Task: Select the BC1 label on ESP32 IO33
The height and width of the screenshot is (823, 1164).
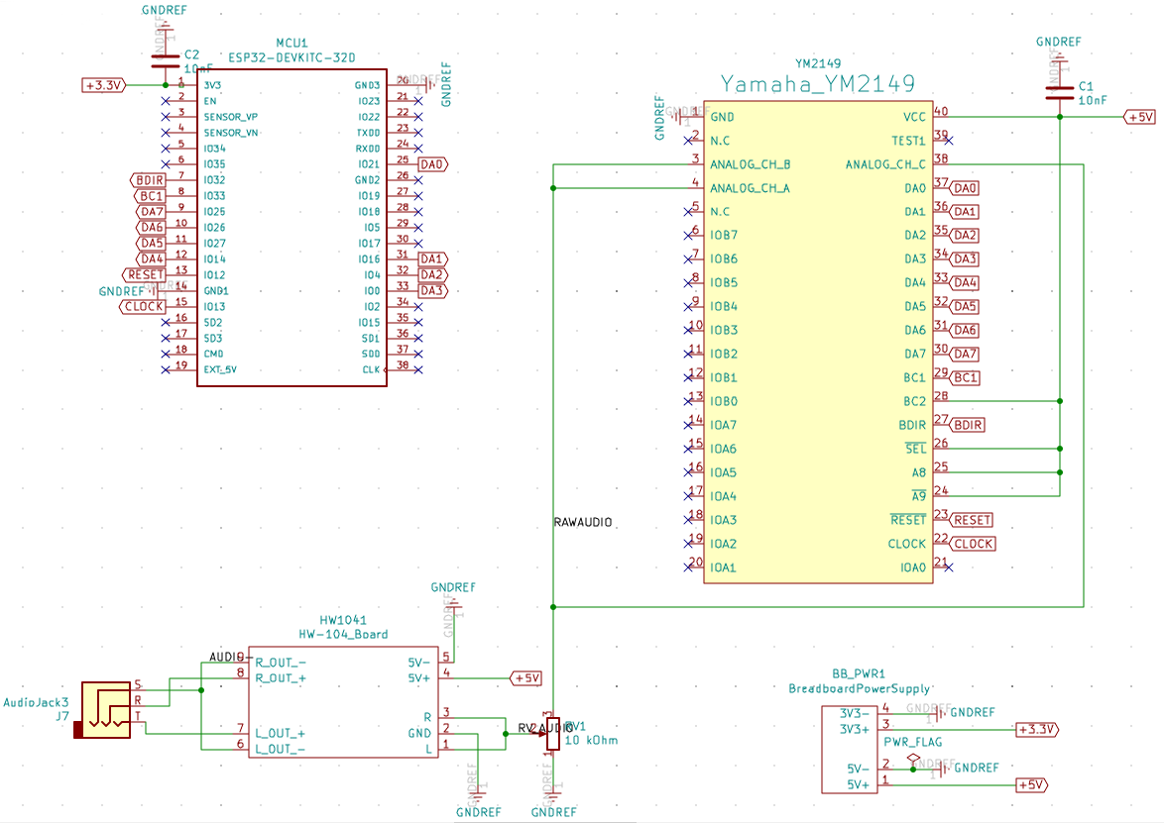Action: [x=151, y=196]
